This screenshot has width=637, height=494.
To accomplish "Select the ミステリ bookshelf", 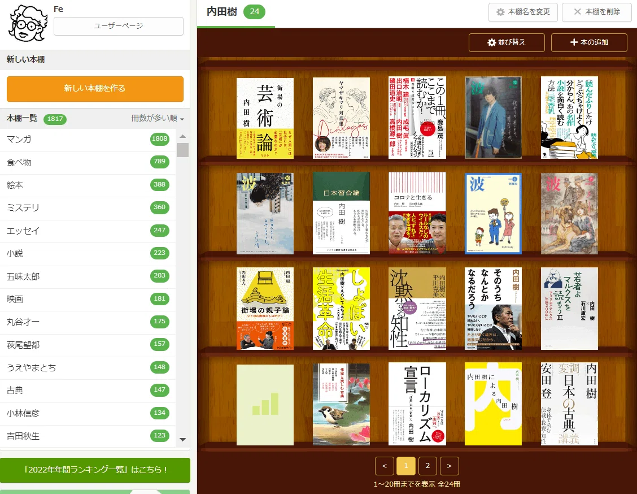I will pyautogui.click(x=88, y=208).
